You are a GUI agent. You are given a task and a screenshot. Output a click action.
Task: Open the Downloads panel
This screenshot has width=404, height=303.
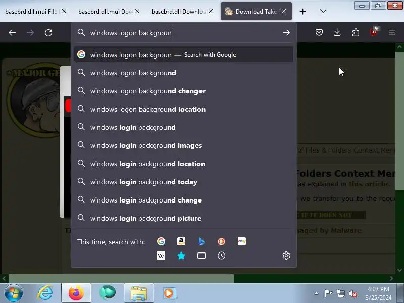click(337, 32)
